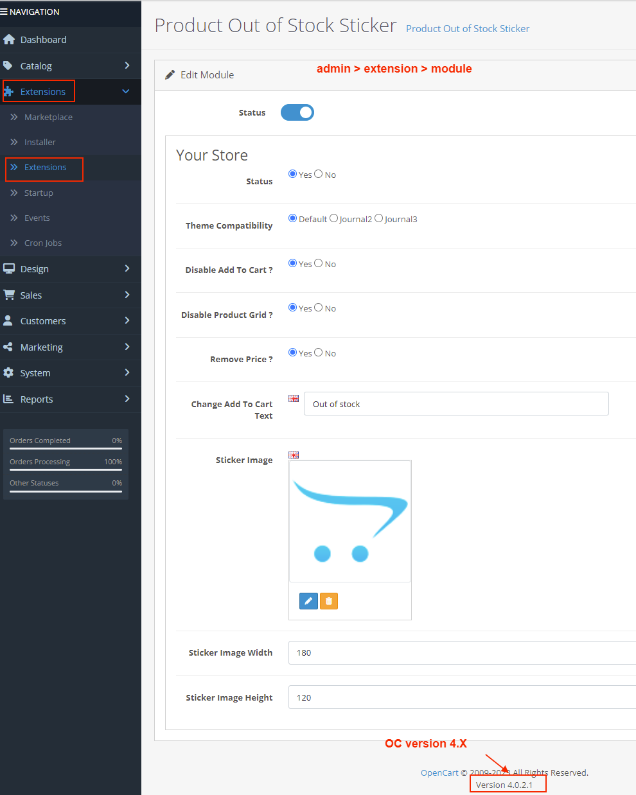Click the hamburger navigation menu icon
The image size is (636, 795).
coord(4,12)
